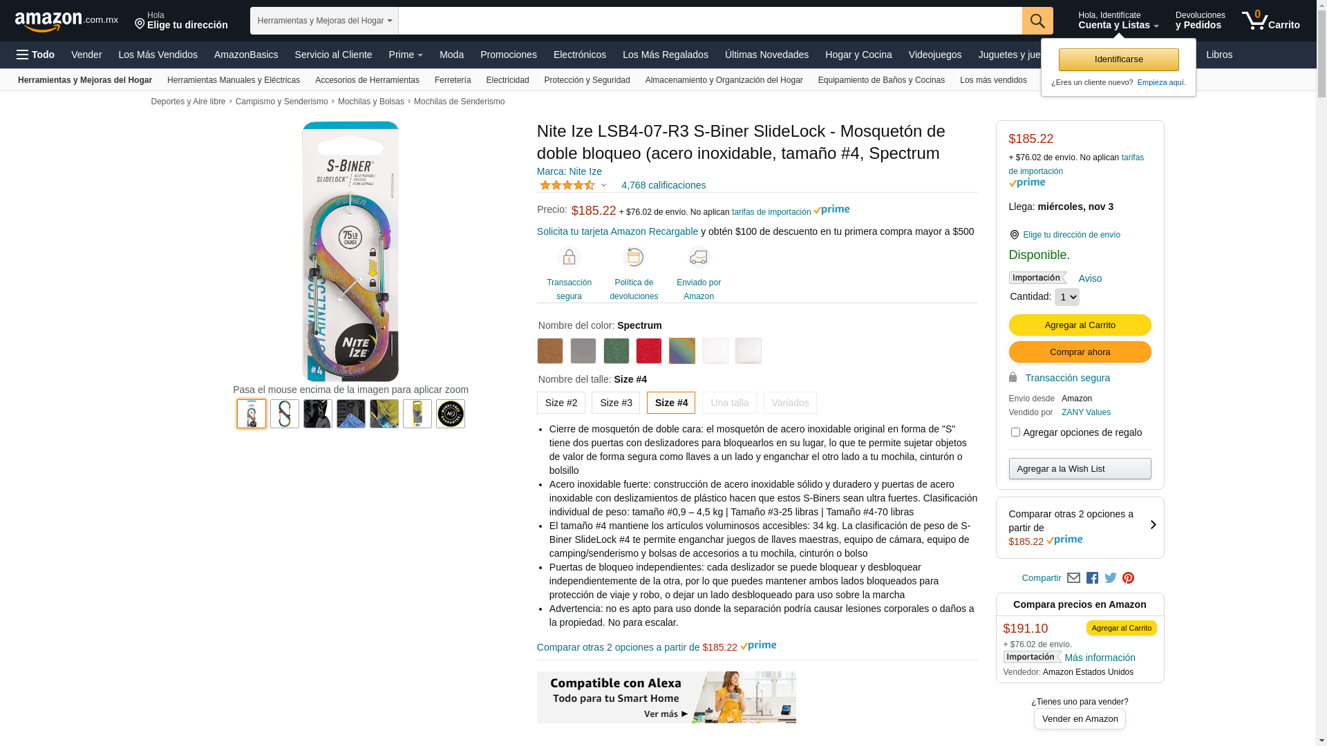Choose the red color swatch
Screen dimensions: 1327x746
(649, 351)
